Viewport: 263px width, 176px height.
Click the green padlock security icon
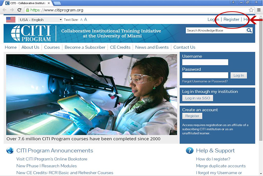tap(27, 10)
